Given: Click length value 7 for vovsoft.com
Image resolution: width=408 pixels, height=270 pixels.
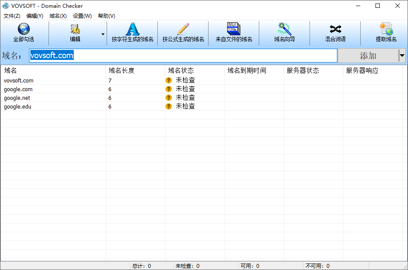Looking at the screenshot, I should point(110,81).
